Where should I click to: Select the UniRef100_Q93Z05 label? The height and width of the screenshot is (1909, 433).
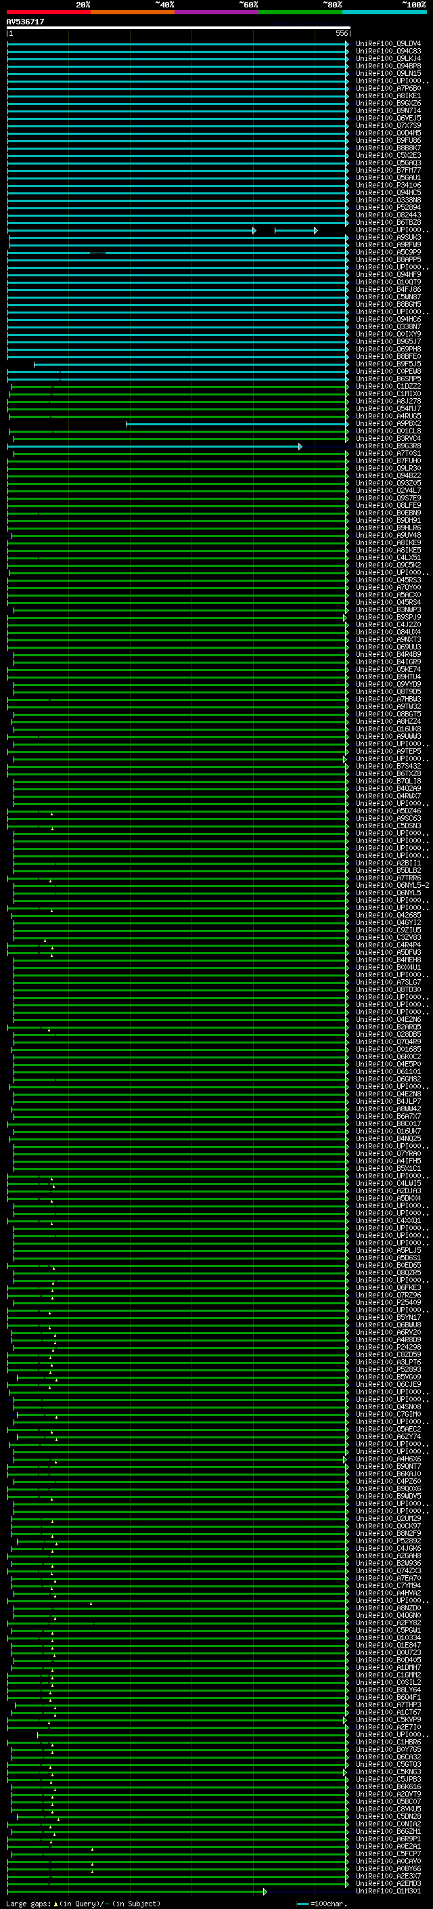click(x=388, y=484)
